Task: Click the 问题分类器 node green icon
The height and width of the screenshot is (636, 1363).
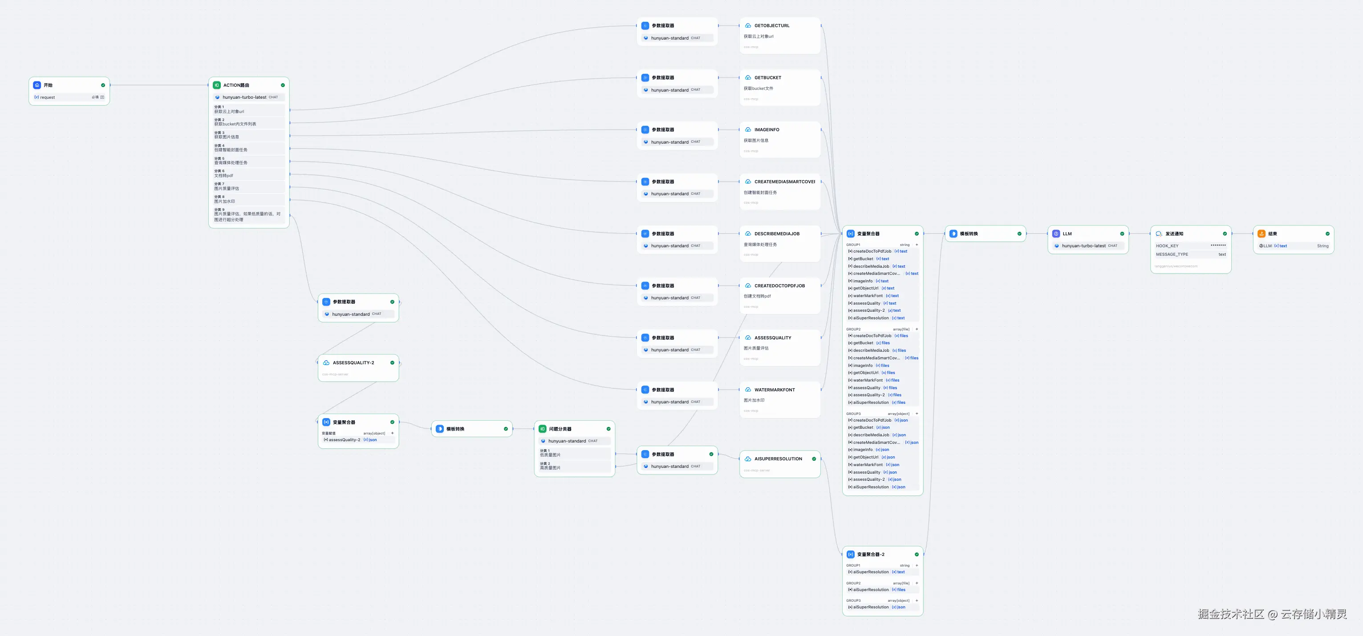Action: pos(542,429)
